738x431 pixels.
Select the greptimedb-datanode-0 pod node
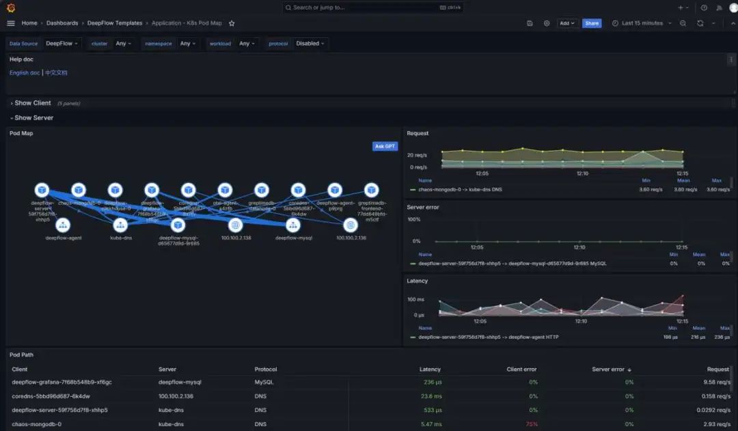tap(262, 190)
